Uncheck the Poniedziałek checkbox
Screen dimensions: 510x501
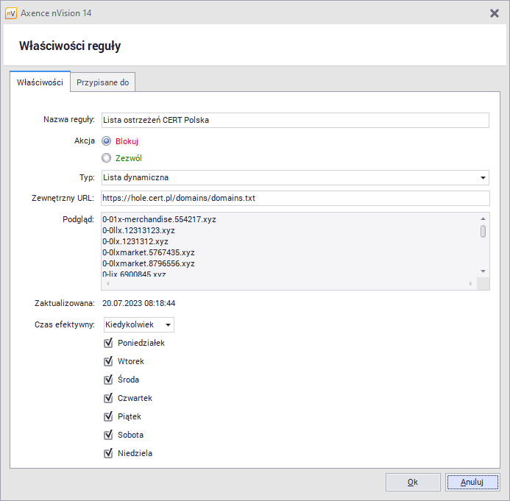(108, 343)
